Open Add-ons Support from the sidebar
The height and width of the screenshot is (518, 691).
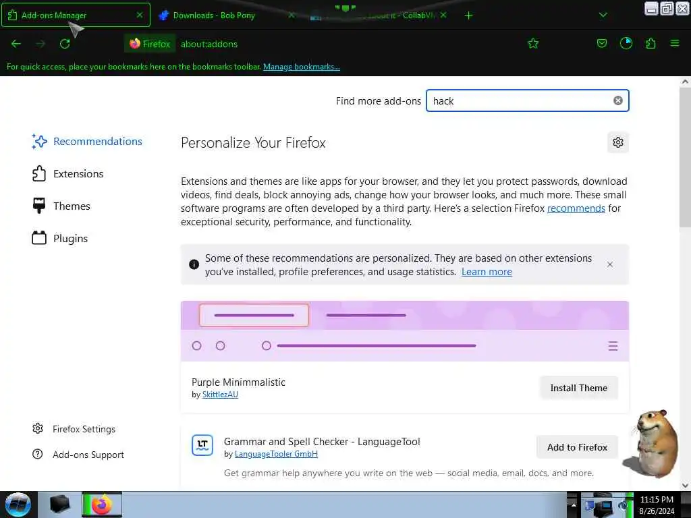pyautogui.click(x=78, y=455)
